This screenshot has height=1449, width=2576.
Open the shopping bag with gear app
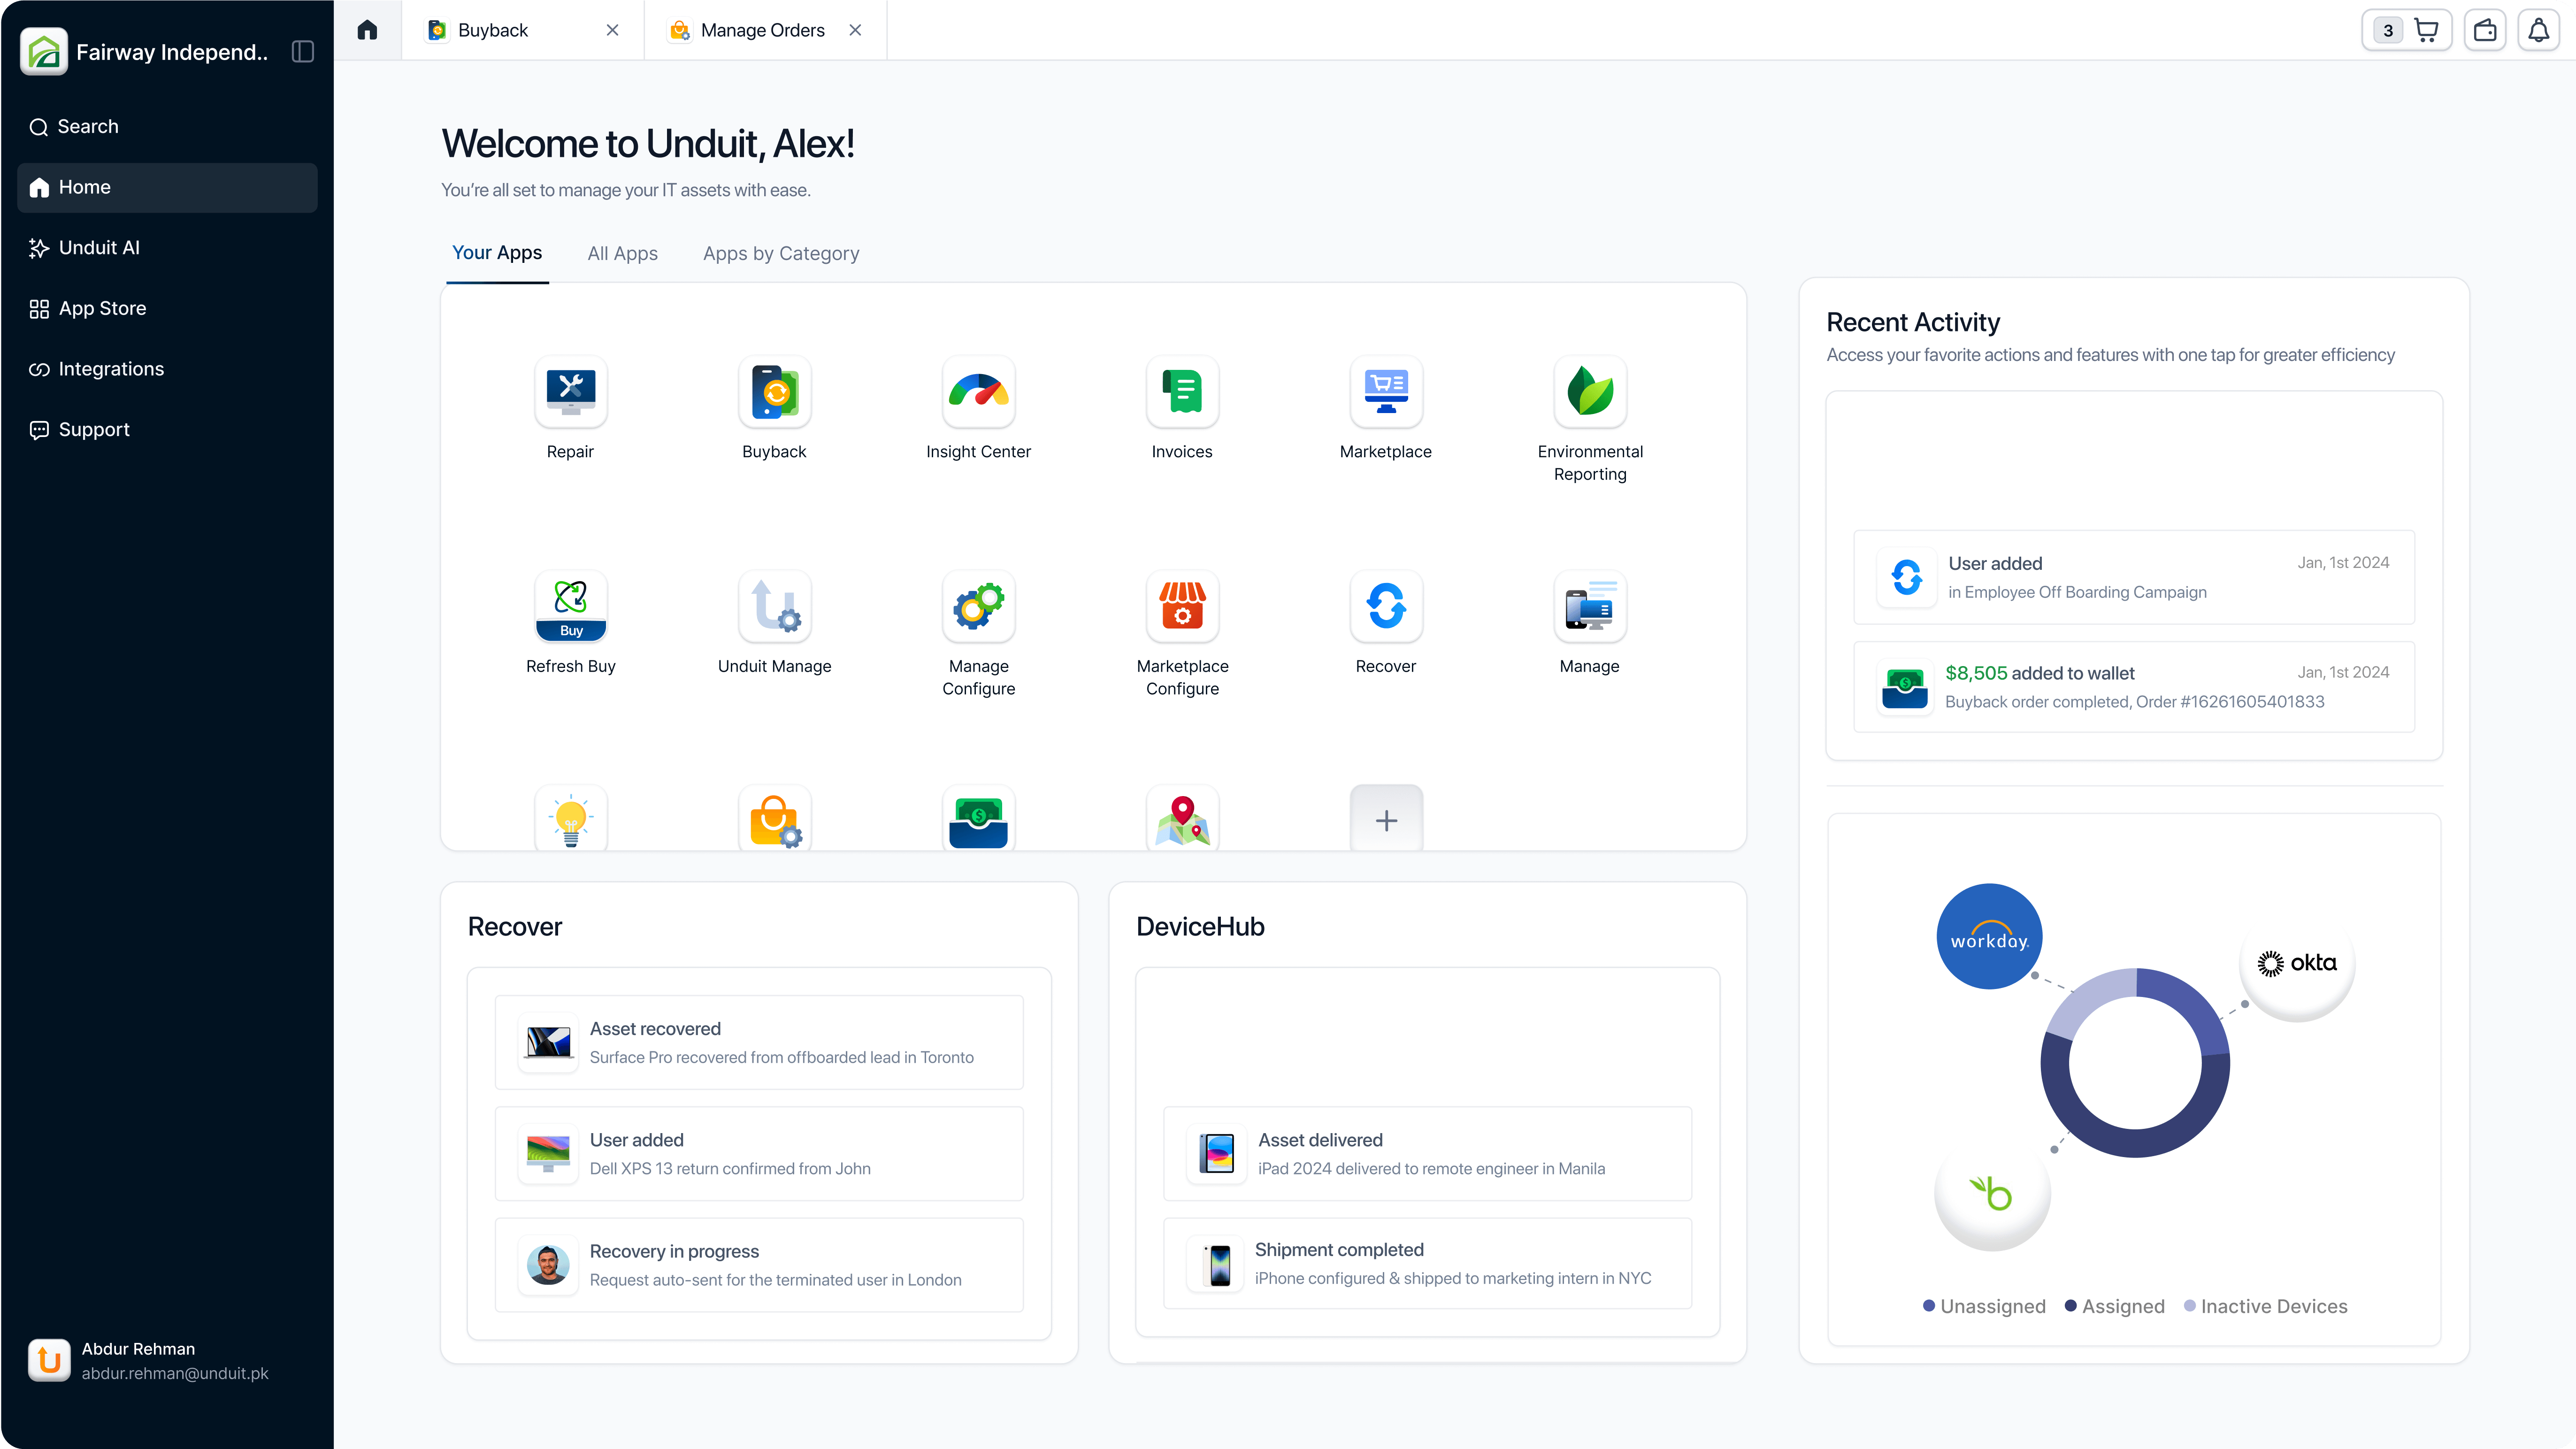click(774, 819)
